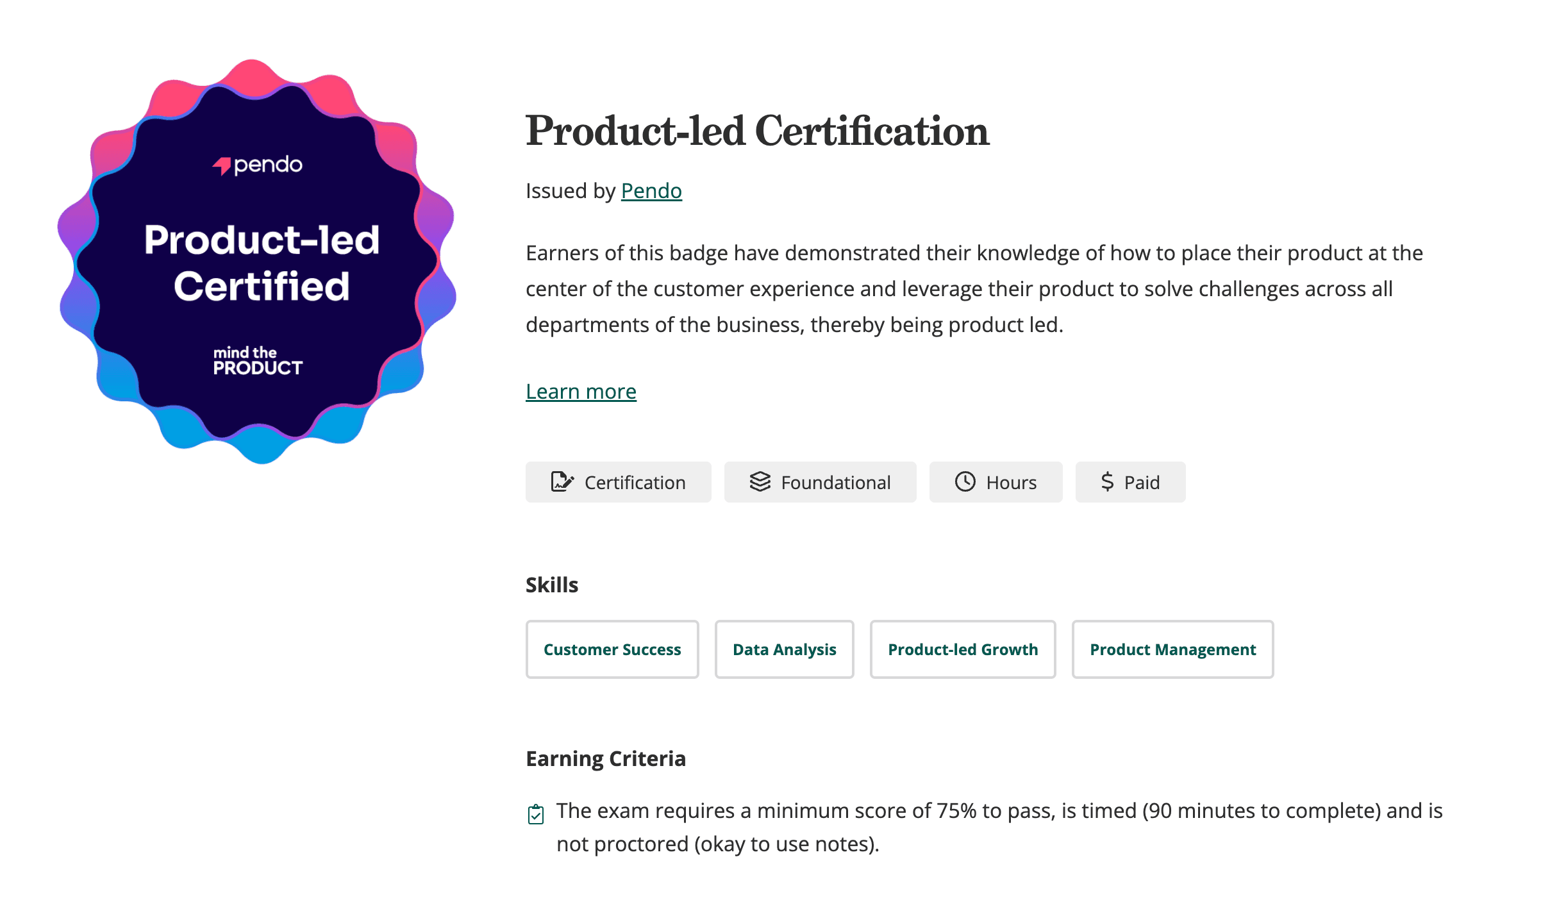The image size is (1550, 900).
Task: Click the Certification attribute chip
Action: (618, 482)
